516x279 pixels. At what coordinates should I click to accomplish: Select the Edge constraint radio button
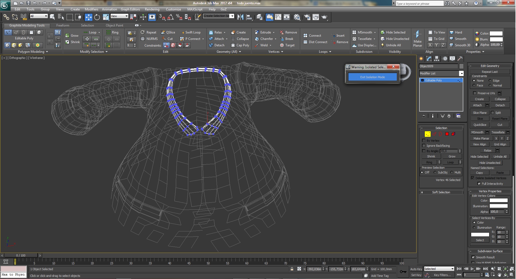pos(490,81)
